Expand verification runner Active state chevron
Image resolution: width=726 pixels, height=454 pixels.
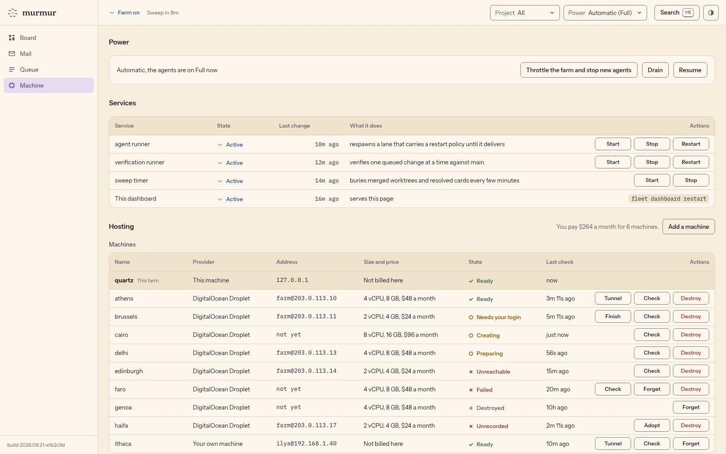click(x=220, y=163)
